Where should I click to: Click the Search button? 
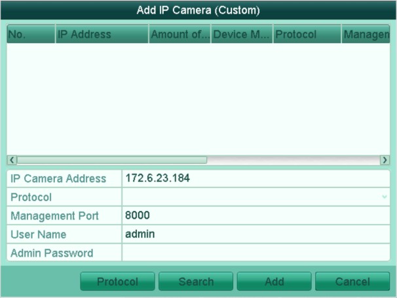(x=196, y=281)
